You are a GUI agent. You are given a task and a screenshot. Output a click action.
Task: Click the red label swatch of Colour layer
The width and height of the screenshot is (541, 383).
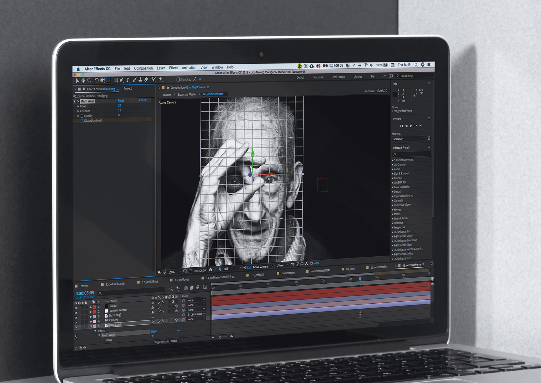point(95,307)
